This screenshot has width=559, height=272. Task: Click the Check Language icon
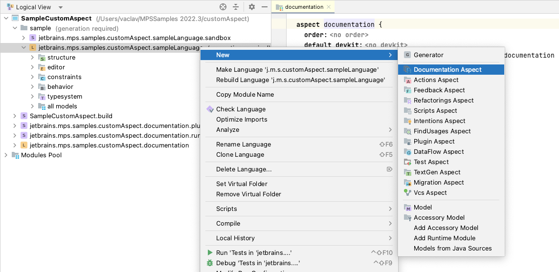(210, 109)
